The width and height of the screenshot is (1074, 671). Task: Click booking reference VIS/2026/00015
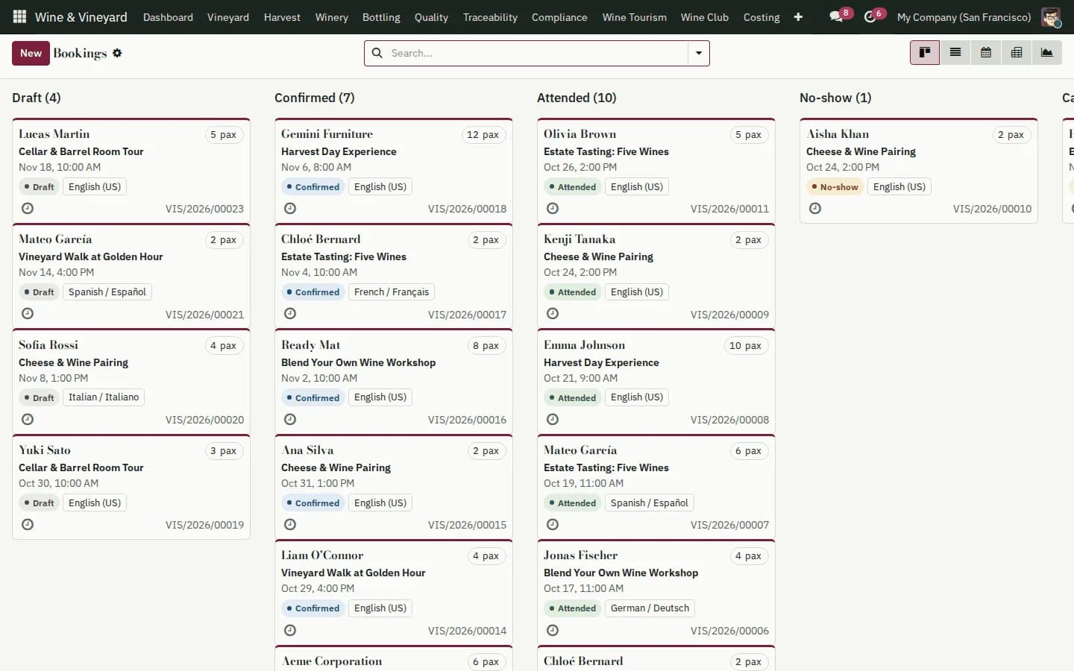(x=467, y=525)
